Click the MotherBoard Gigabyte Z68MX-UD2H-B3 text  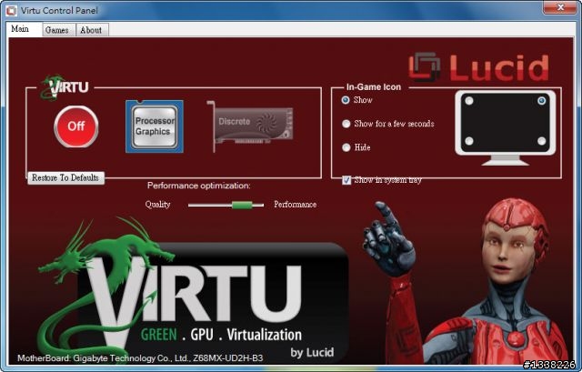[x=140, y=358]
